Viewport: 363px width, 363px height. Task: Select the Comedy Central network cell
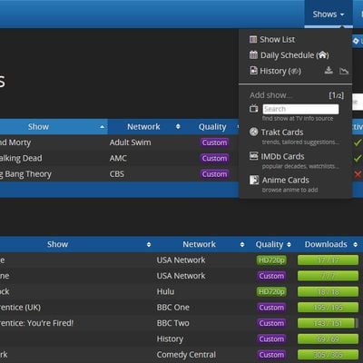pyautogui.click(x=186, y=355)
